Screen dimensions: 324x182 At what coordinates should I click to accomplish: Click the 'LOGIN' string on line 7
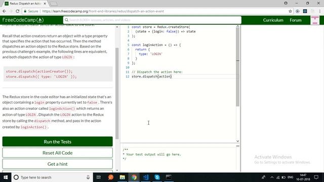pos(156,54)
